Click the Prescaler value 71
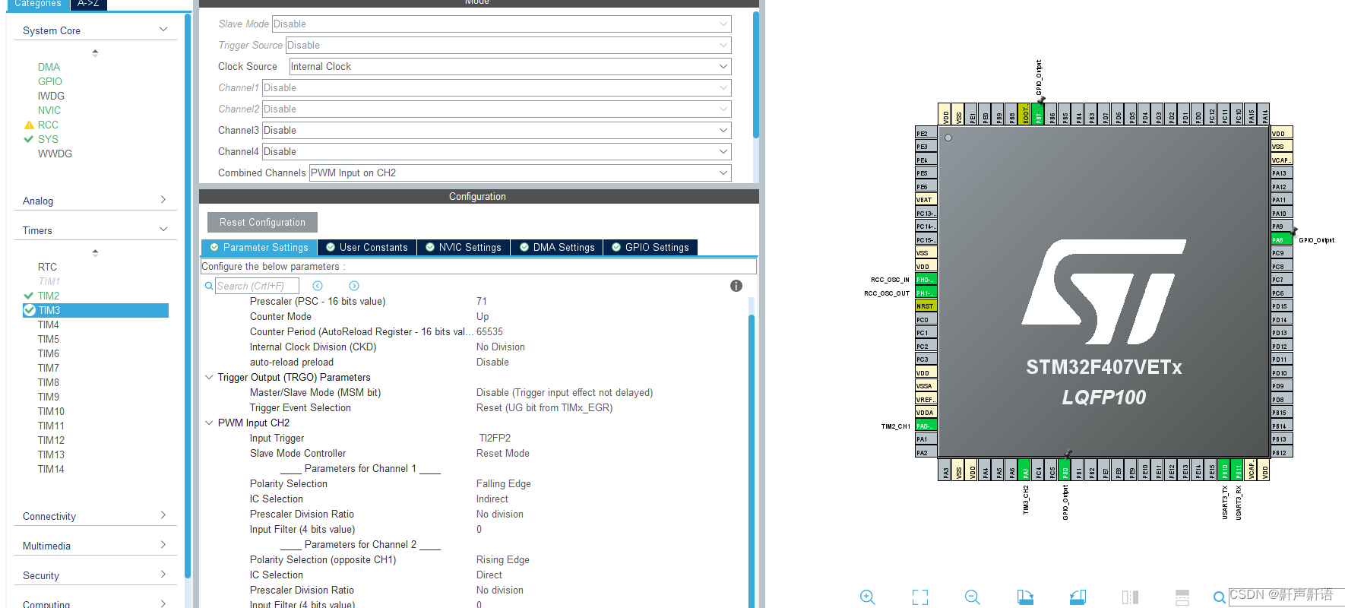Screen dimensions: 1345x608 482,301
